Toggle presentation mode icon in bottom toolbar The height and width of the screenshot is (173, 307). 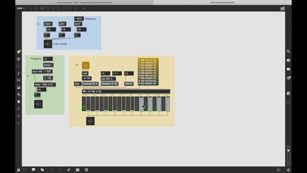(34, 170)
